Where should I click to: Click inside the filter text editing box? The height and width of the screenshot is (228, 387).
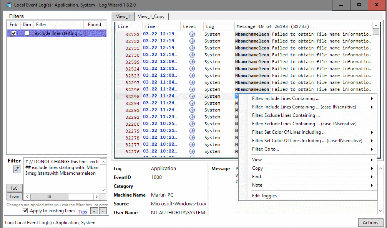(61, 176)
